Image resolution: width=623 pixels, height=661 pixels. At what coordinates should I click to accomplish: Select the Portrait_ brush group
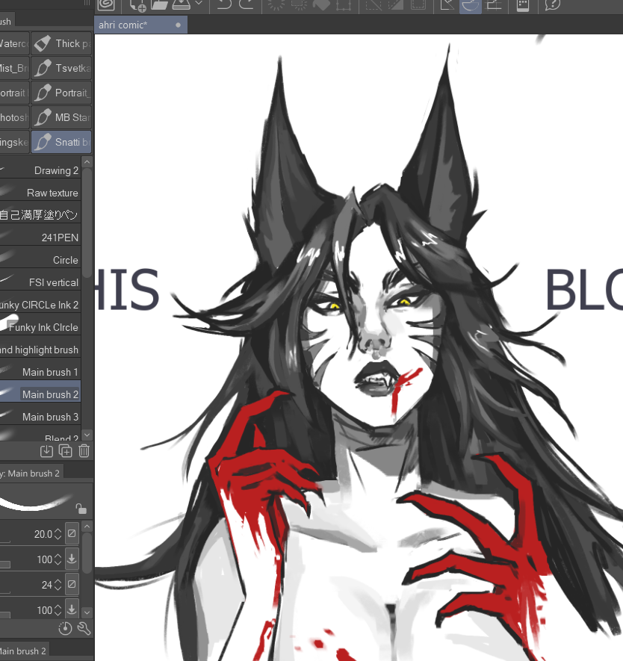pyautogui.click(x=61, y=93)
